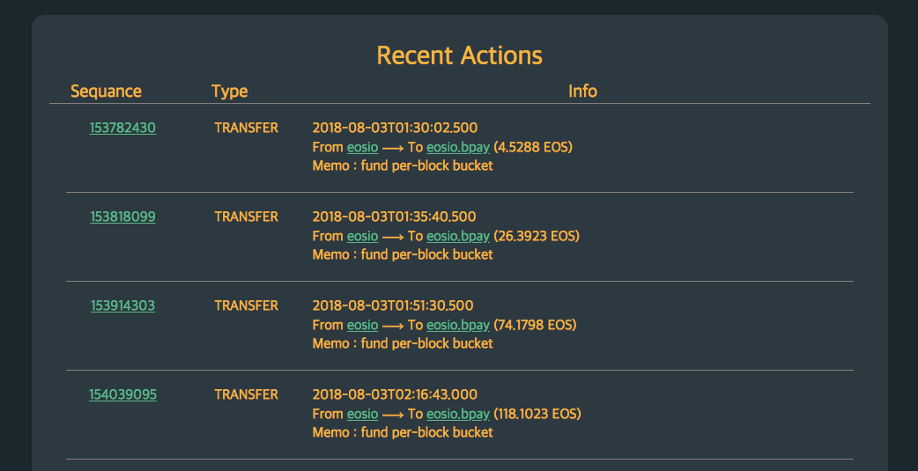Click the Info column header
Viewport: 918px width, 471px height.
[x=582, y=91]
